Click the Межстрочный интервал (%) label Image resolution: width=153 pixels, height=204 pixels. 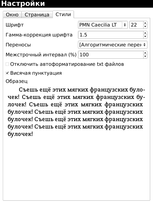[41, 55]
